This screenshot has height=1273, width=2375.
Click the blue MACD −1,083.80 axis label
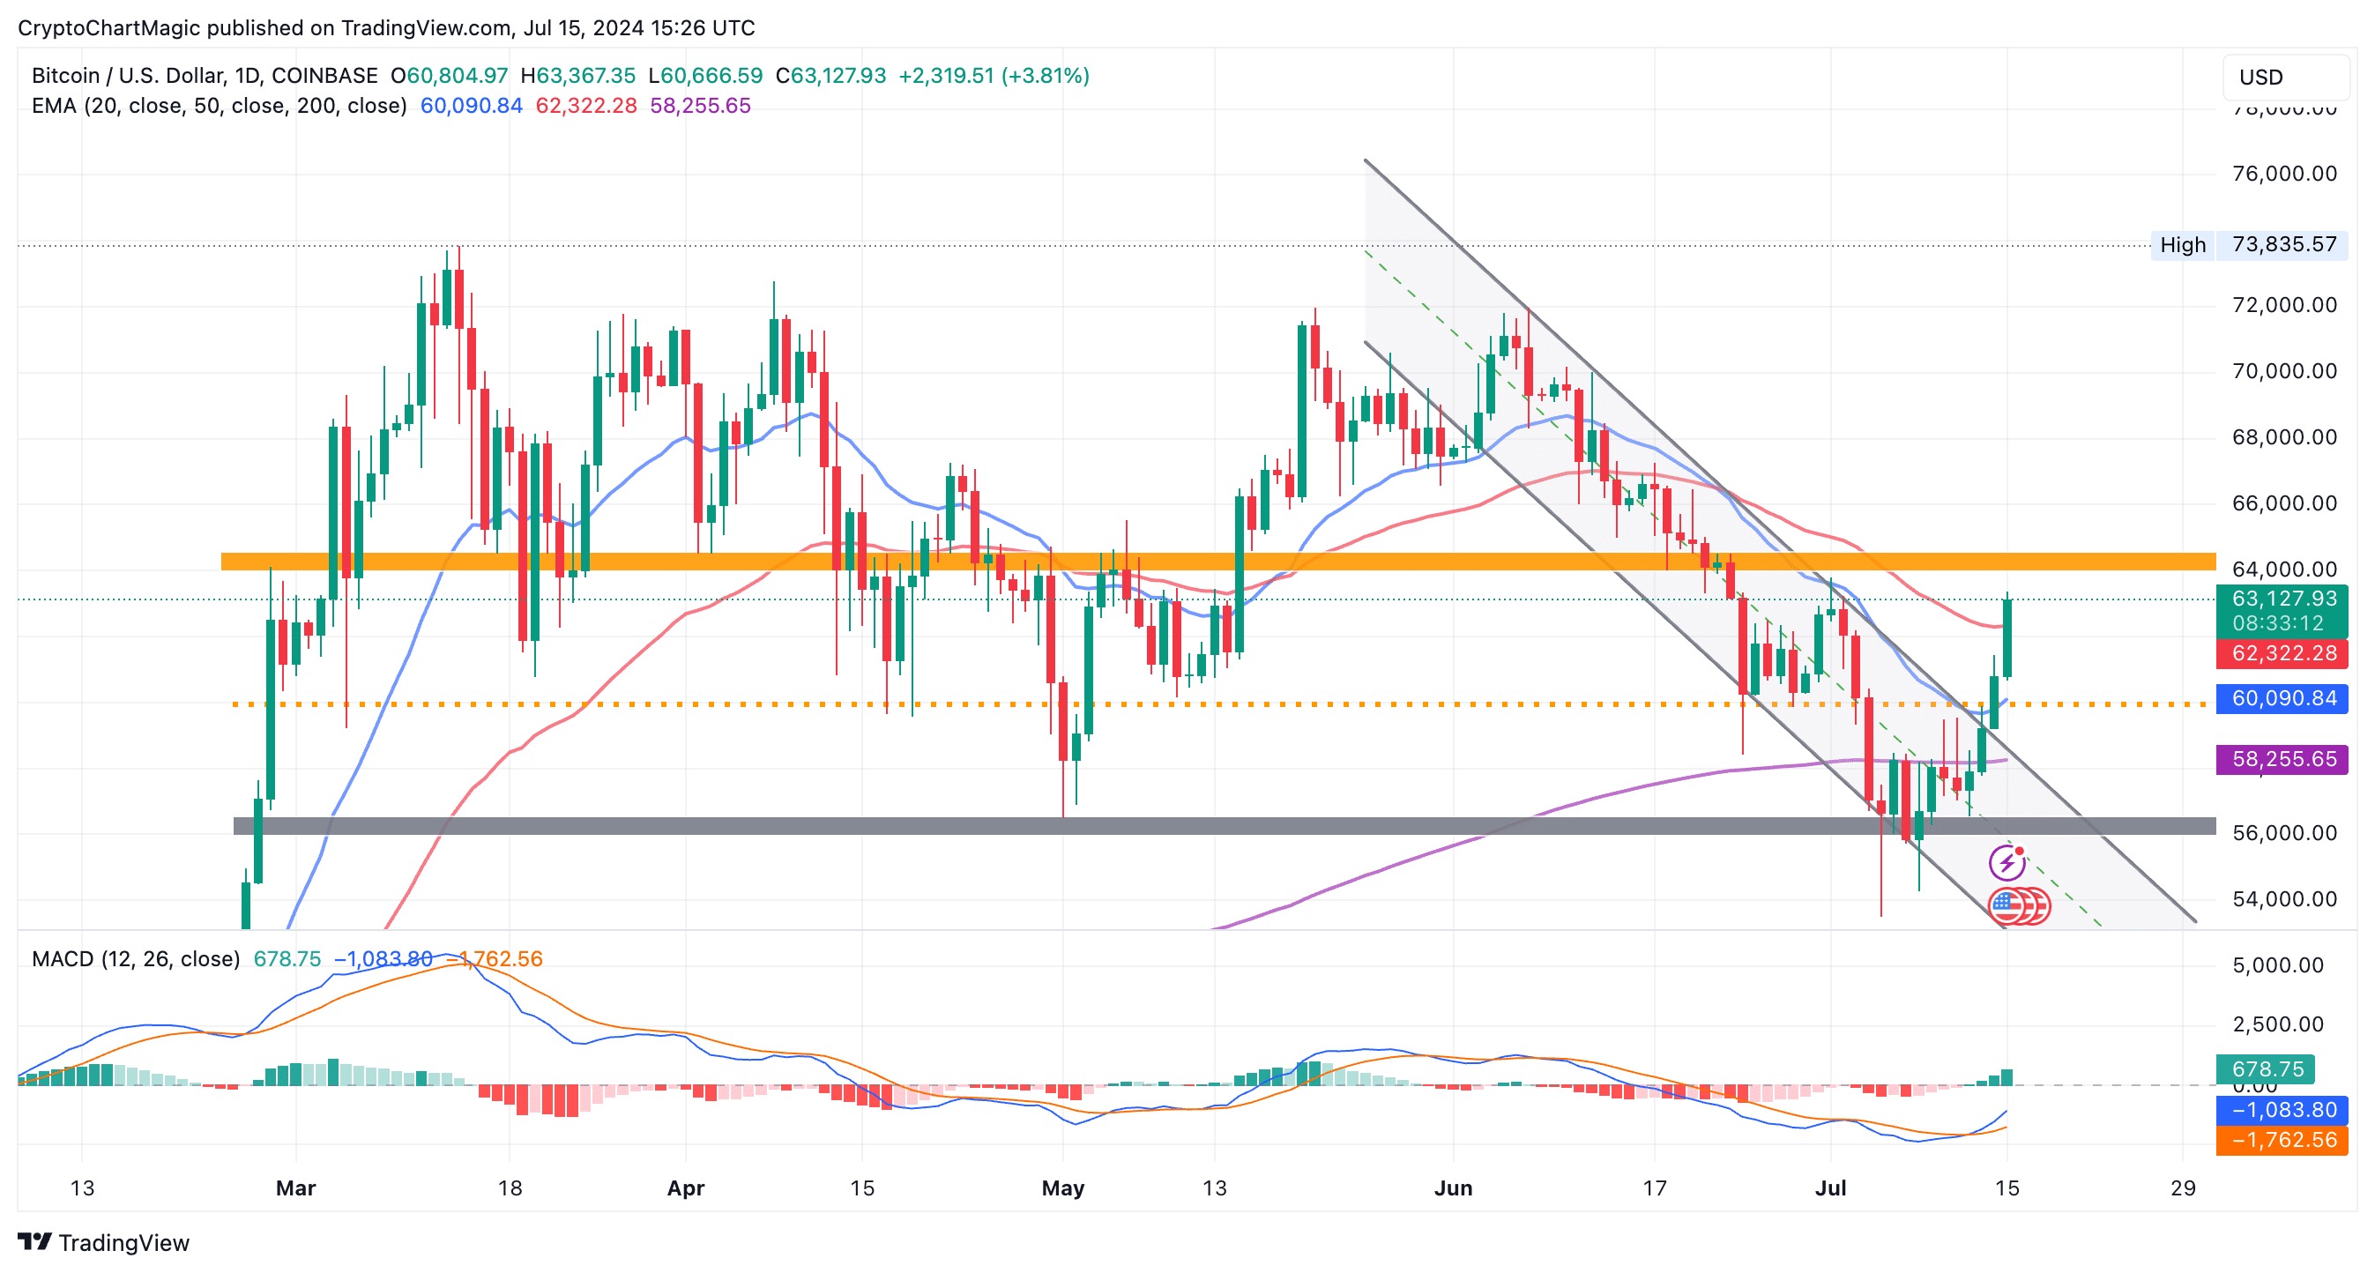click(x=2282, y=1110)
